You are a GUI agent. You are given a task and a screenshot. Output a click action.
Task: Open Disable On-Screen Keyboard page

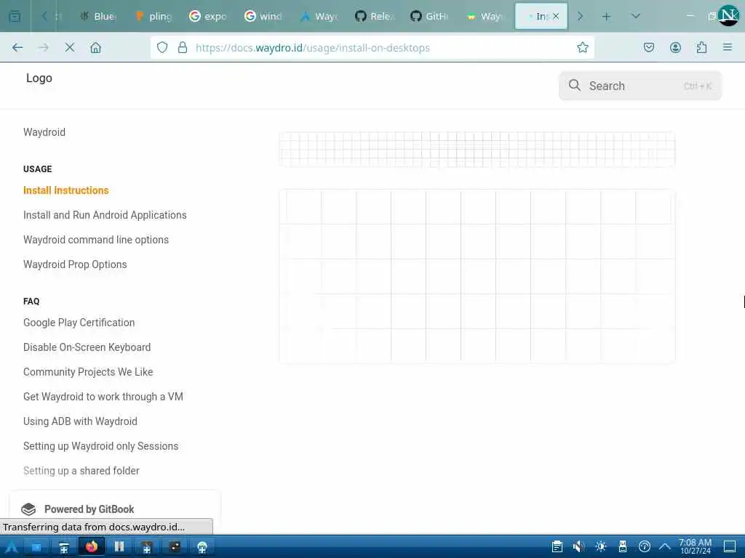pyautogui.click(x=87, y=347)
